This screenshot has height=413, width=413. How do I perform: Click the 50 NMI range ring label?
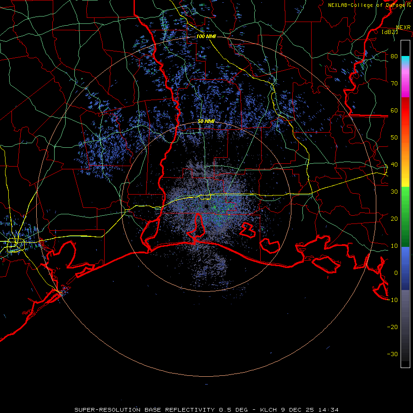pyautogui.click(x=206, y=121)
